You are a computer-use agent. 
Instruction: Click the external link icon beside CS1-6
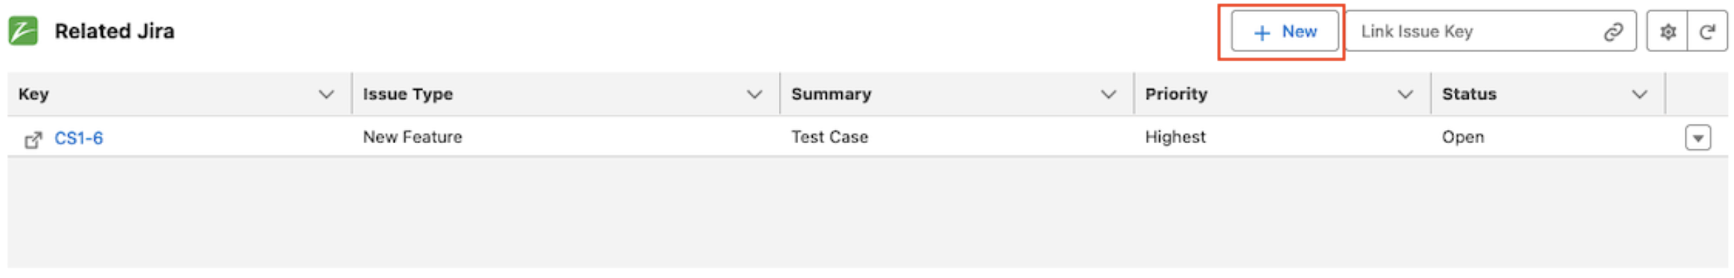[33, 140]
